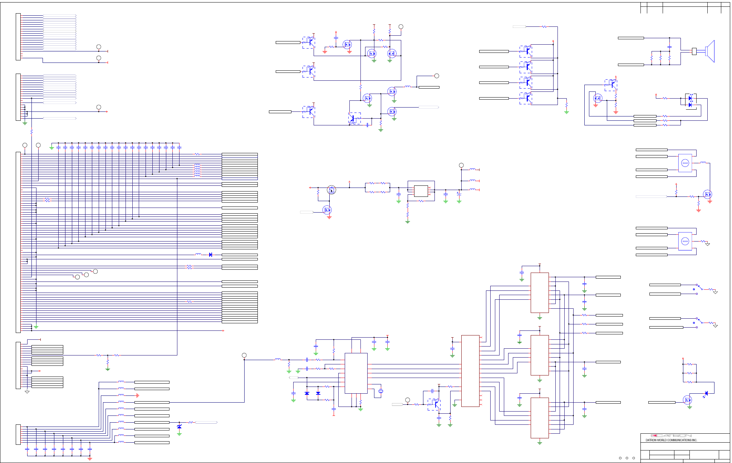Click the bottom-left connector strip

pyautogui.click(x=18, y=434)
